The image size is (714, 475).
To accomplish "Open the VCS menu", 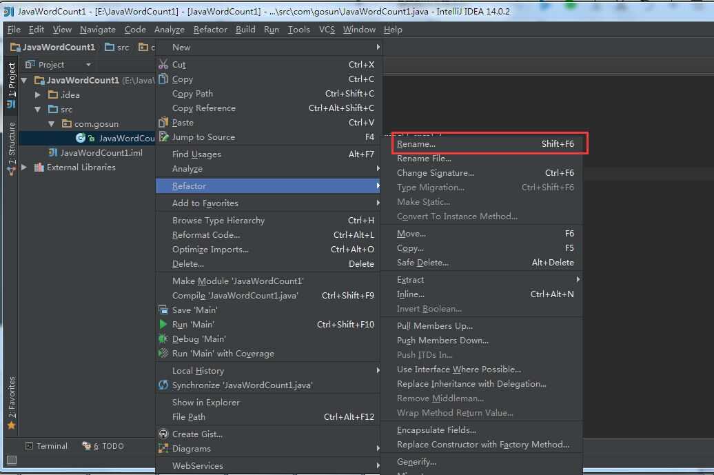I will (x=327, y=30).
